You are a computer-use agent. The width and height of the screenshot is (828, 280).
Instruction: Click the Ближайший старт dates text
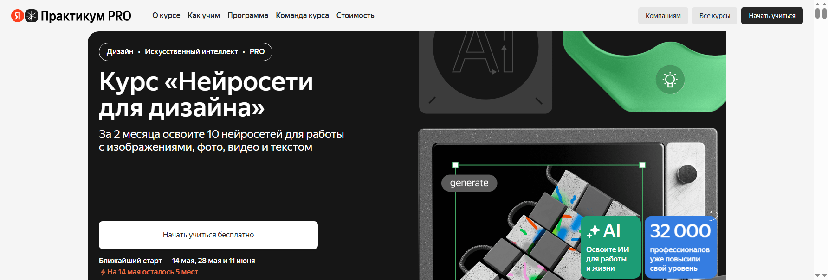(x=177, y=261)
